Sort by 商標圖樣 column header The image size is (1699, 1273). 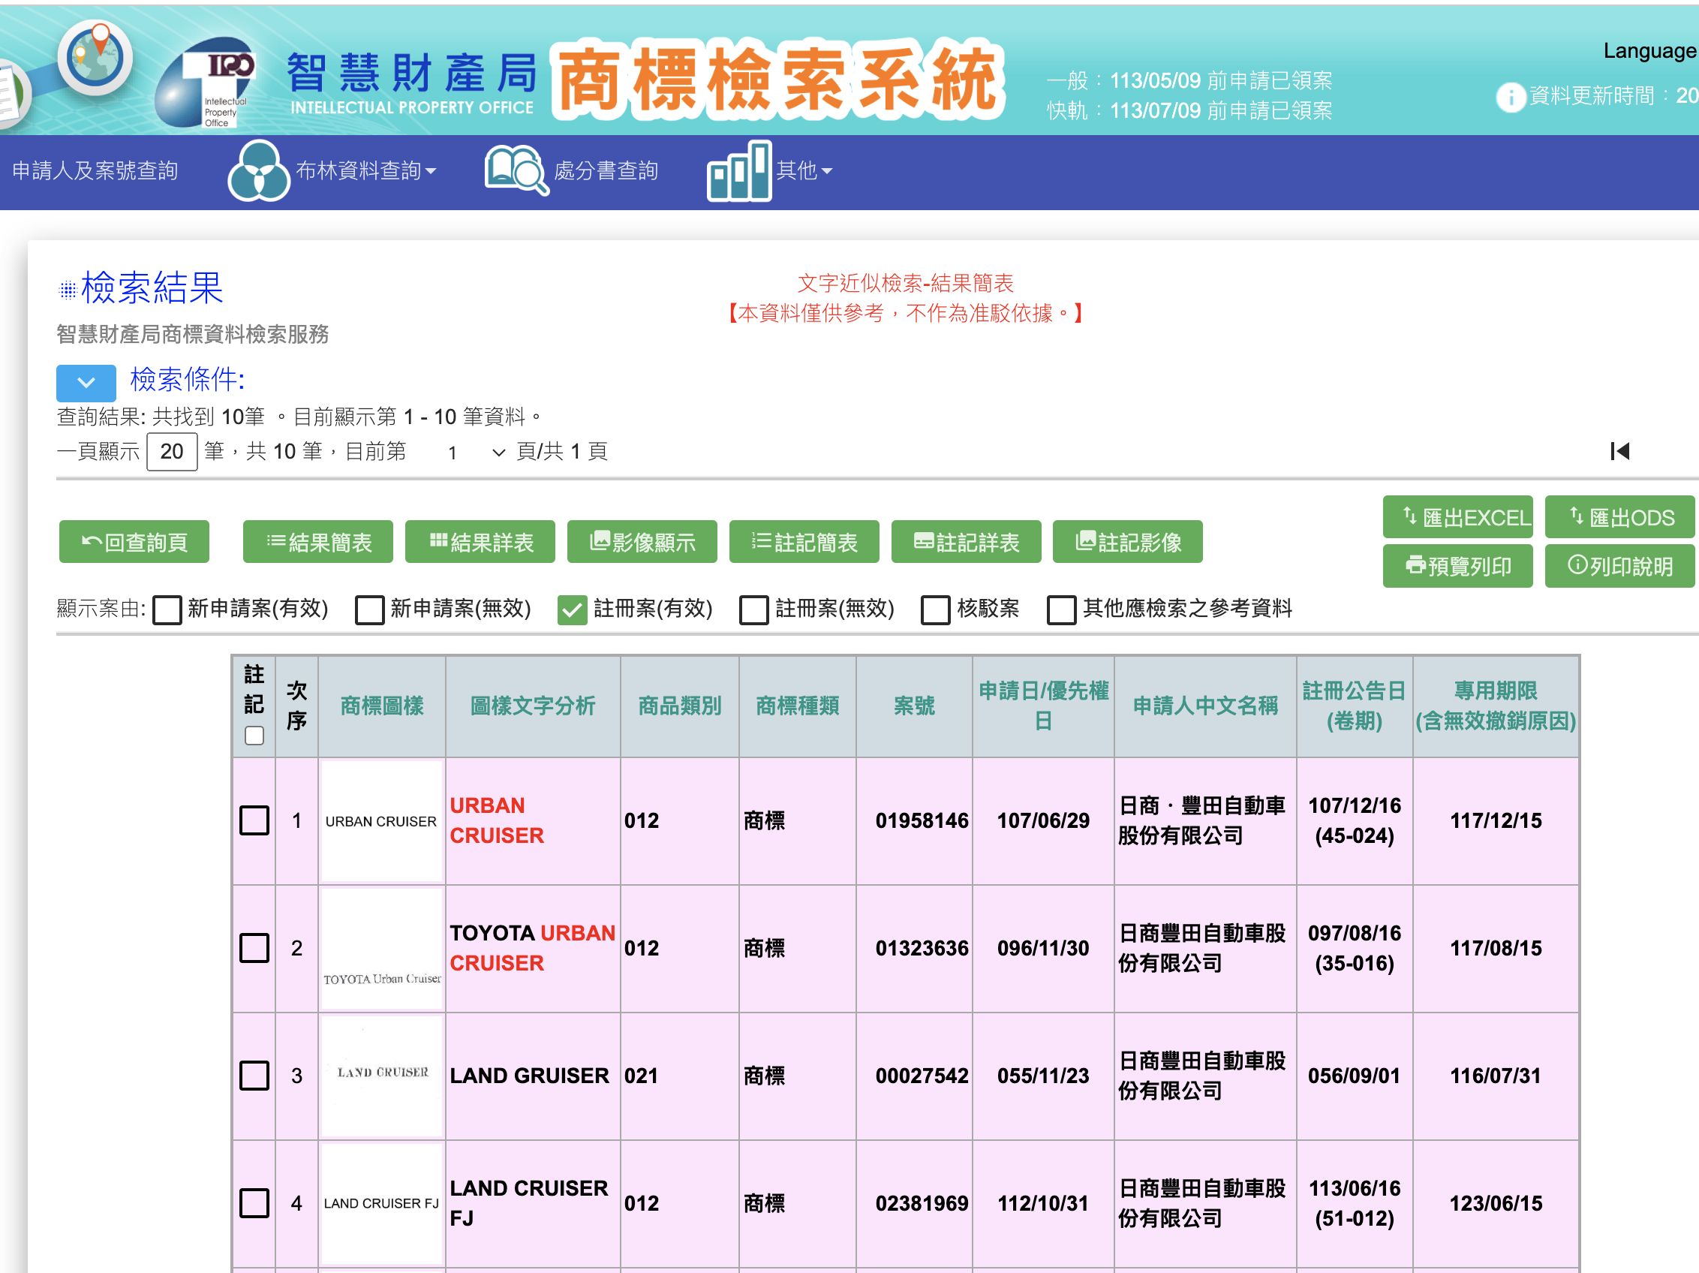[382, 706]
